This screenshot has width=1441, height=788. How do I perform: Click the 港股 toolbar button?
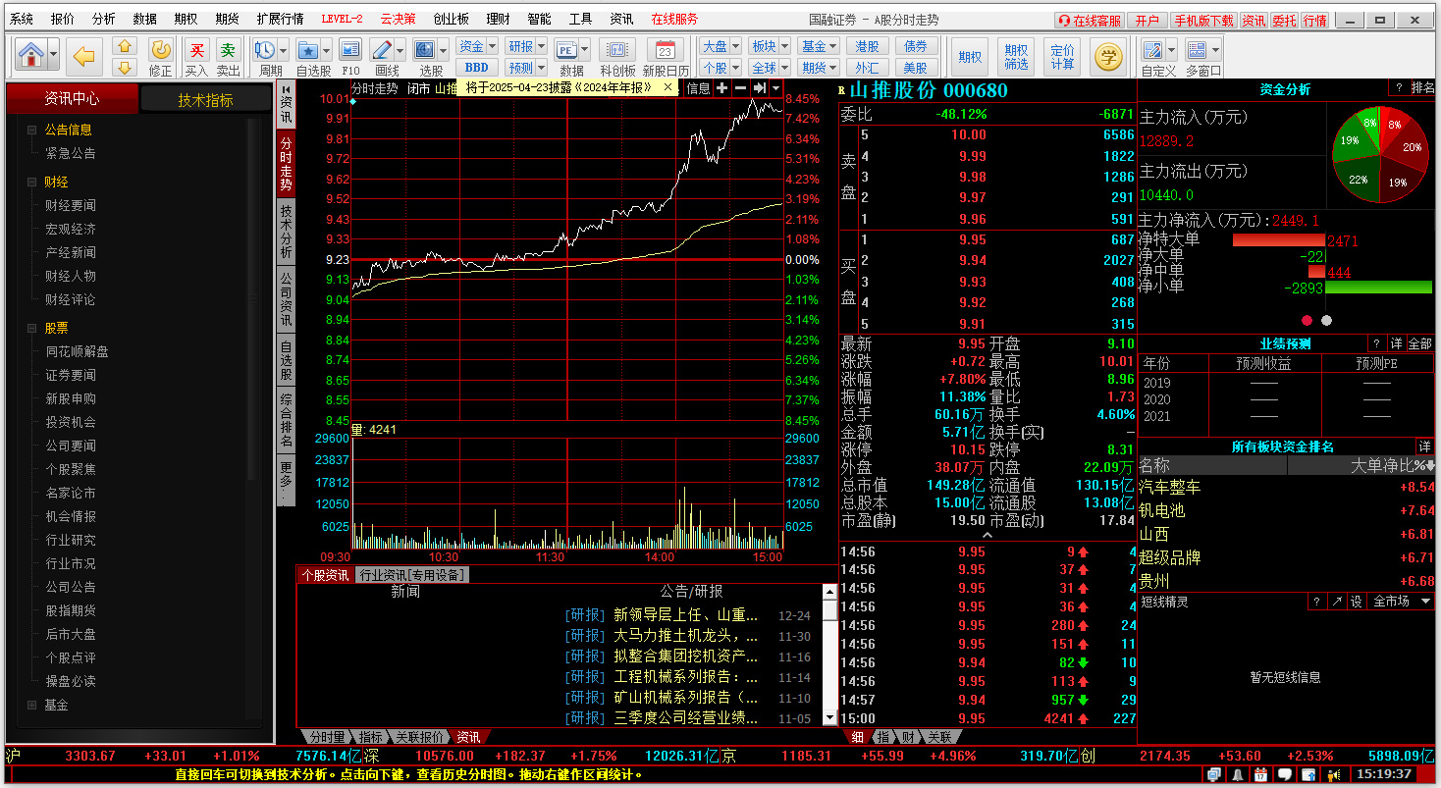pyautogui.click(x=867, y=46)
